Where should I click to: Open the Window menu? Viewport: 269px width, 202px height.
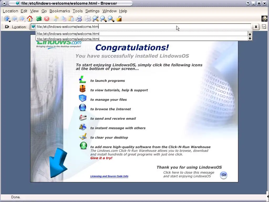point(110,11)
